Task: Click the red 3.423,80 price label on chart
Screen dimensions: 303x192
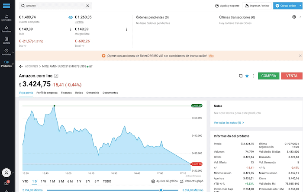Action: coord(197,164)
